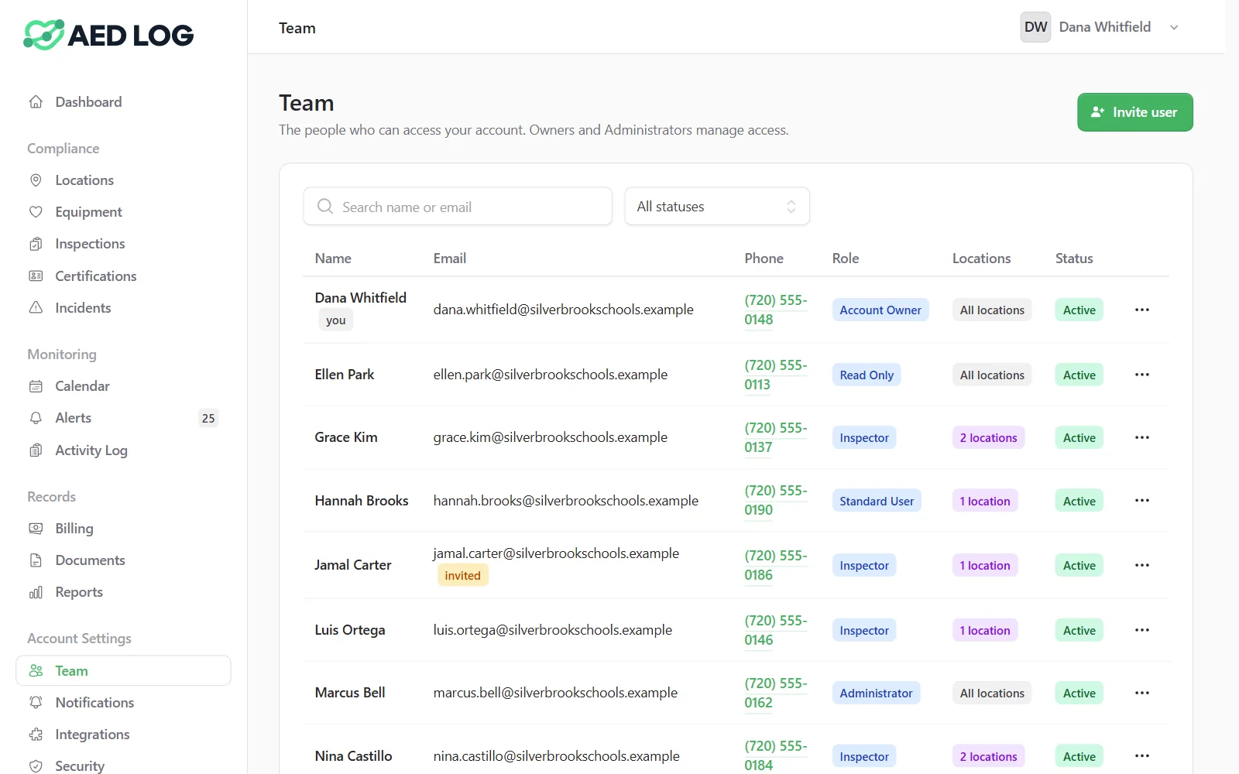
Task: Click Jamal Carter's phone number link
Action: tap(776, 565)
